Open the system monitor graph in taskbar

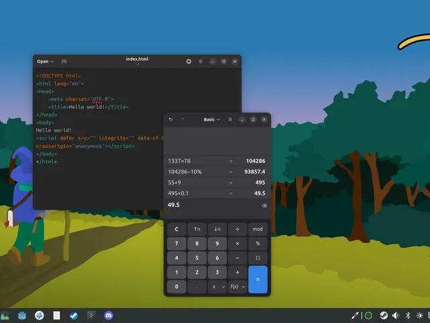pyautogui.click(x=5, y=316)
